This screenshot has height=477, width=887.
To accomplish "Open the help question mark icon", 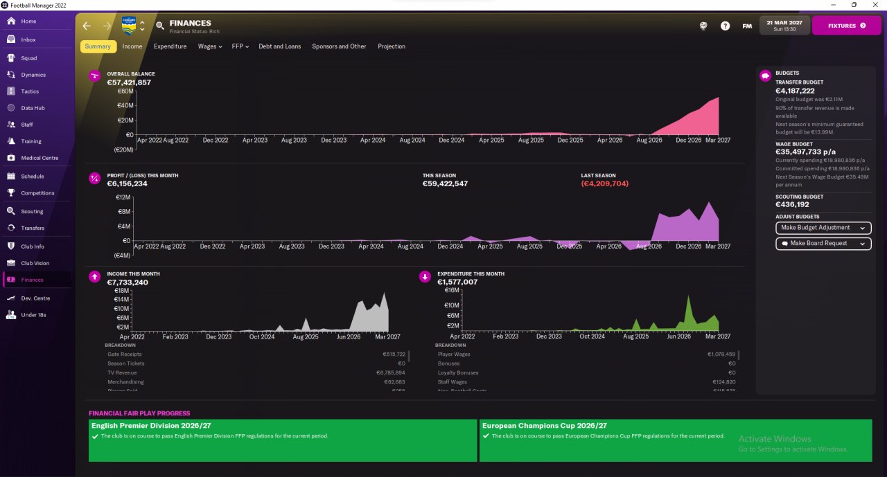I will [725, 26].
